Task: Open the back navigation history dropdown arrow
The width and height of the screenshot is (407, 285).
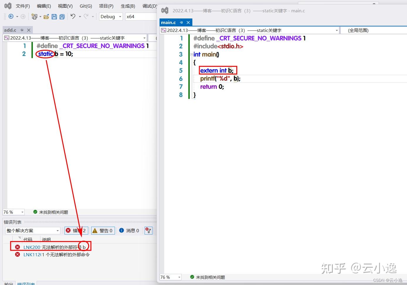Action: [17, 17]
